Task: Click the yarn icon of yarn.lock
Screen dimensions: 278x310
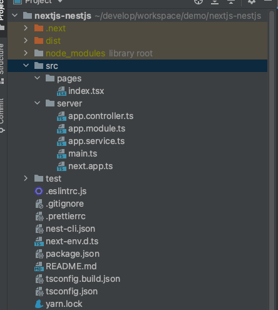Action: pos(39,304)
